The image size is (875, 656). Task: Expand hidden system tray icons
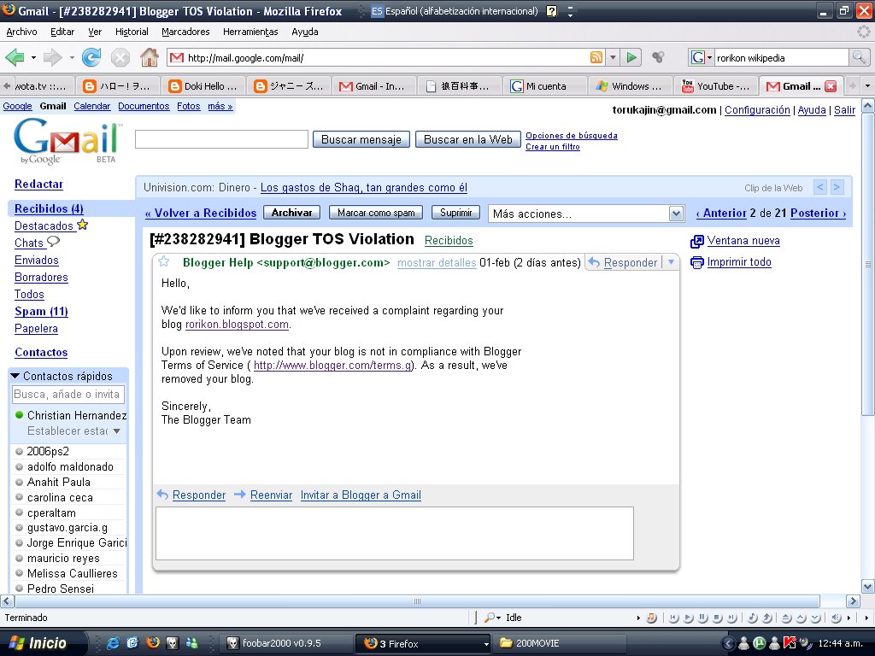click(x=728, y=644)
